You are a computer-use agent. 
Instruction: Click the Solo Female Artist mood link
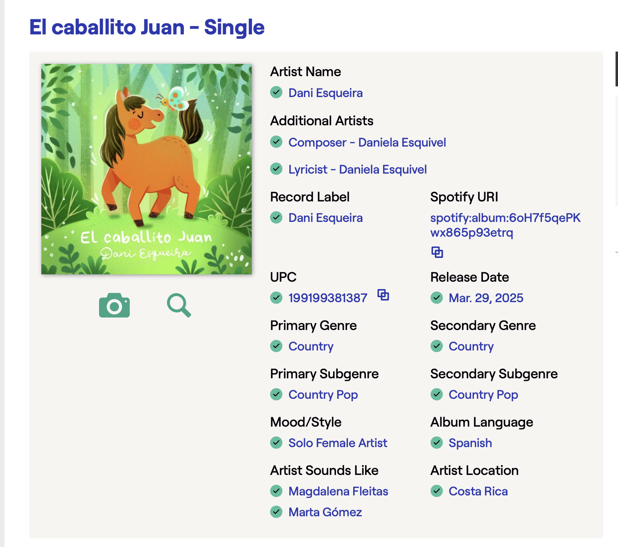coord(338,443)
